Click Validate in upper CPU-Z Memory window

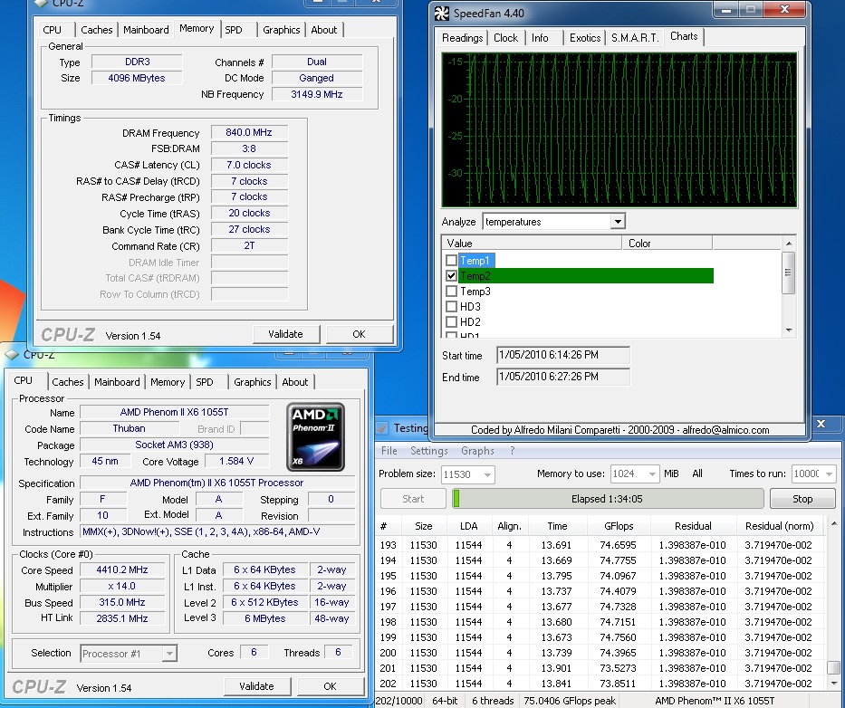(285, 334)
